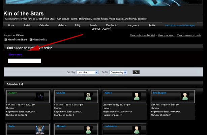Click the Ok button
Viewport: 207px width, 135px height.
[136, 72]
